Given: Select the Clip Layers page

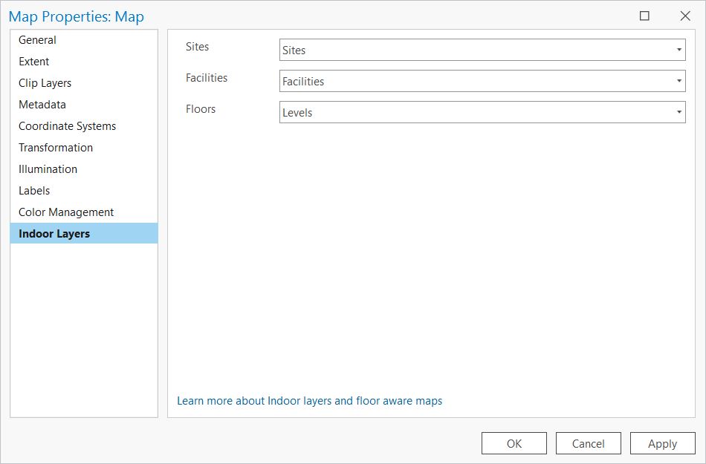Looking at the screenshot, I should point(45,83).
